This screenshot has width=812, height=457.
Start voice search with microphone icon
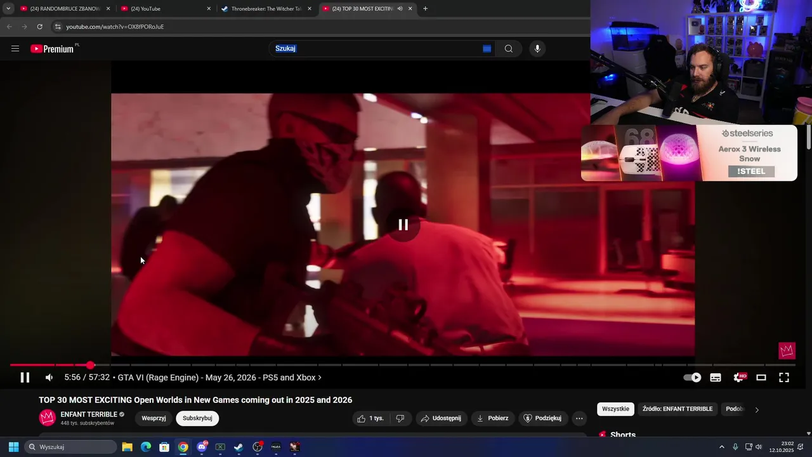[537, 49]
